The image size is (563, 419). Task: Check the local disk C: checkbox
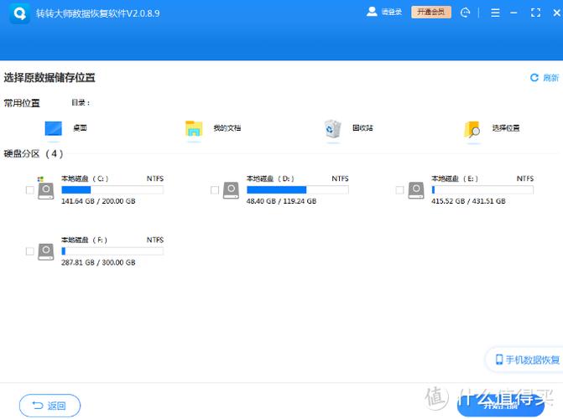pos(30,189)
